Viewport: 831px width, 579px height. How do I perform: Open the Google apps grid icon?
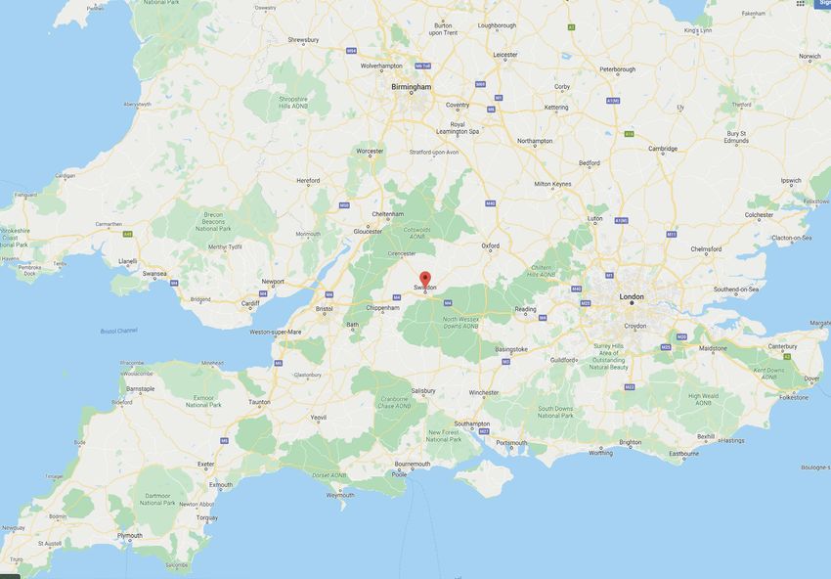click(x=801, y=3)
